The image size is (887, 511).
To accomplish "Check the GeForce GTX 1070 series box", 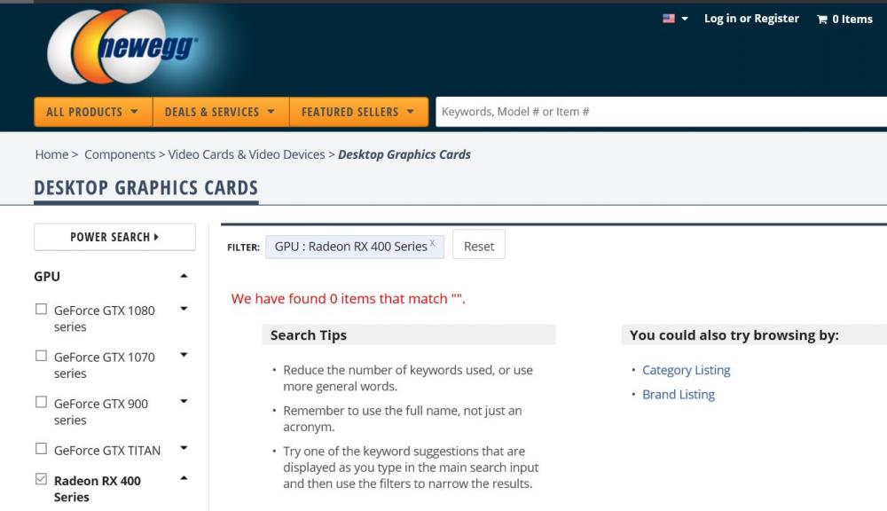I will coord(41,356).
